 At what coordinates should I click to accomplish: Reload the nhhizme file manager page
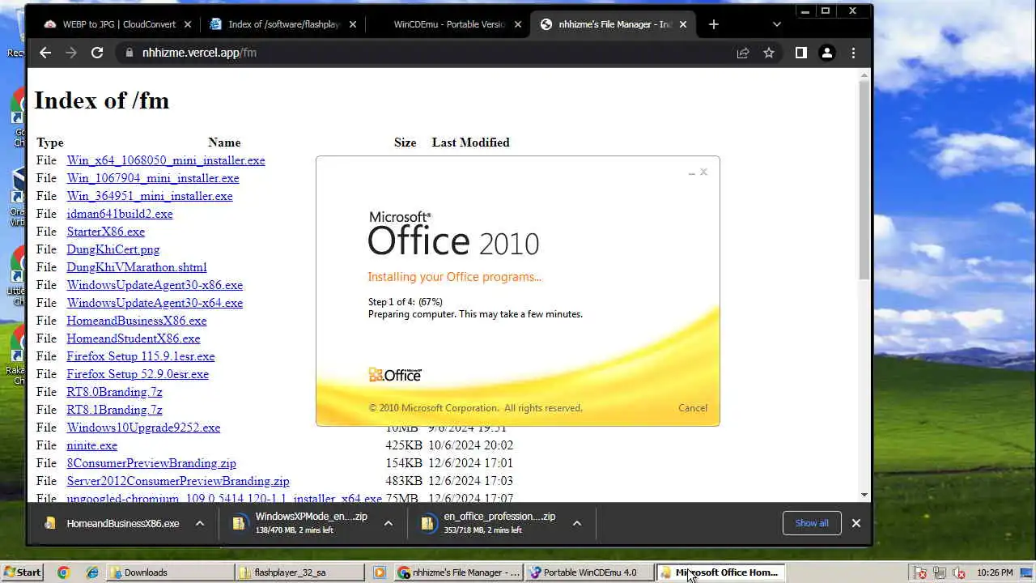[97, 53]
